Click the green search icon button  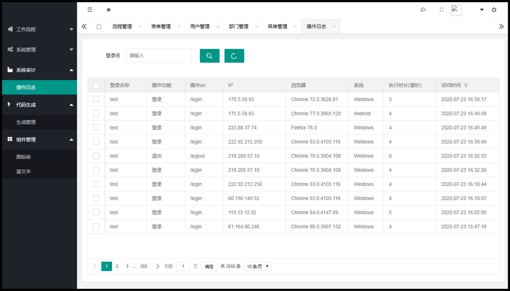pos(209,56)
